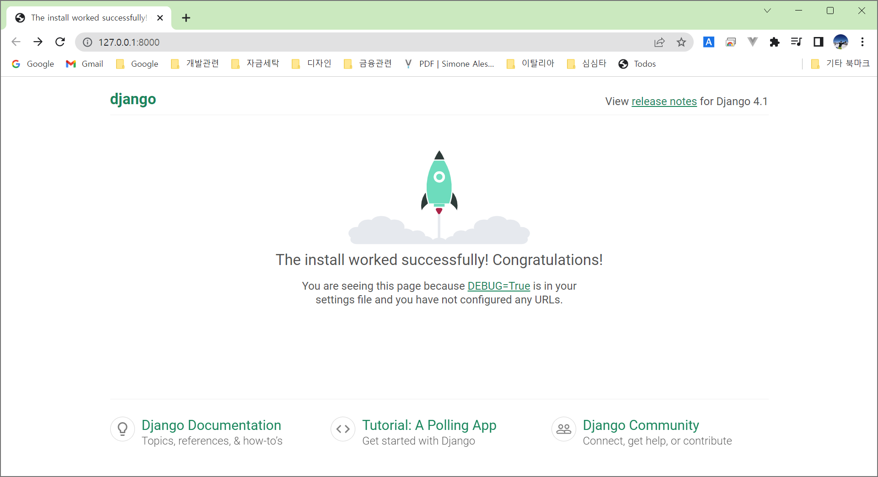Bookmark this tab with the star

[x=681, y=42]
